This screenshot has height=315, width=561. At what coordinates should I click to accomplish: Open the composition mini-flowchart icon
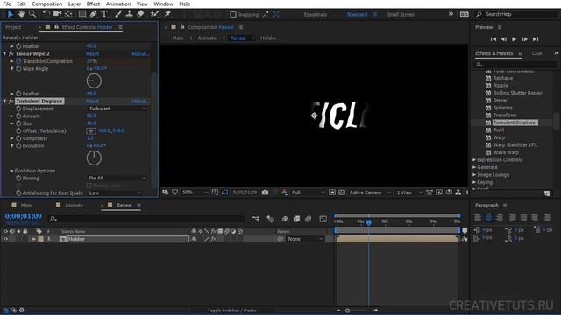[255, 219]
